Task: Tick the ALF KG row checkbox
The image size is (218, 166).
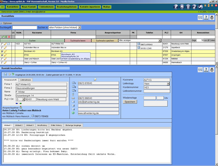Action: pyautogui.click(x=2, y=44)
